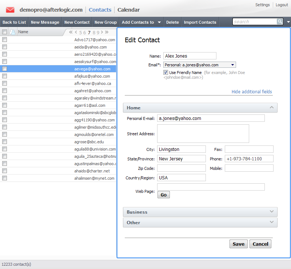Click the search magnifier icon
The image size is (291, 269).
click(280, 22)
